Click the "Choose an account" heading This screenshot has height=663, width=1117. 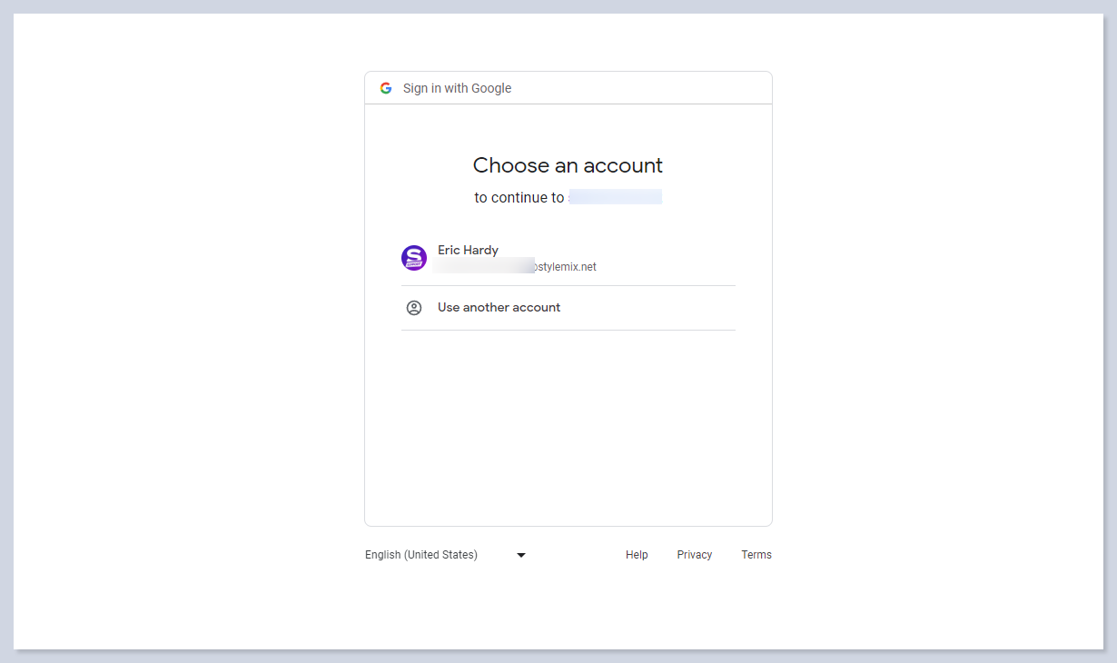coord(568,165)
